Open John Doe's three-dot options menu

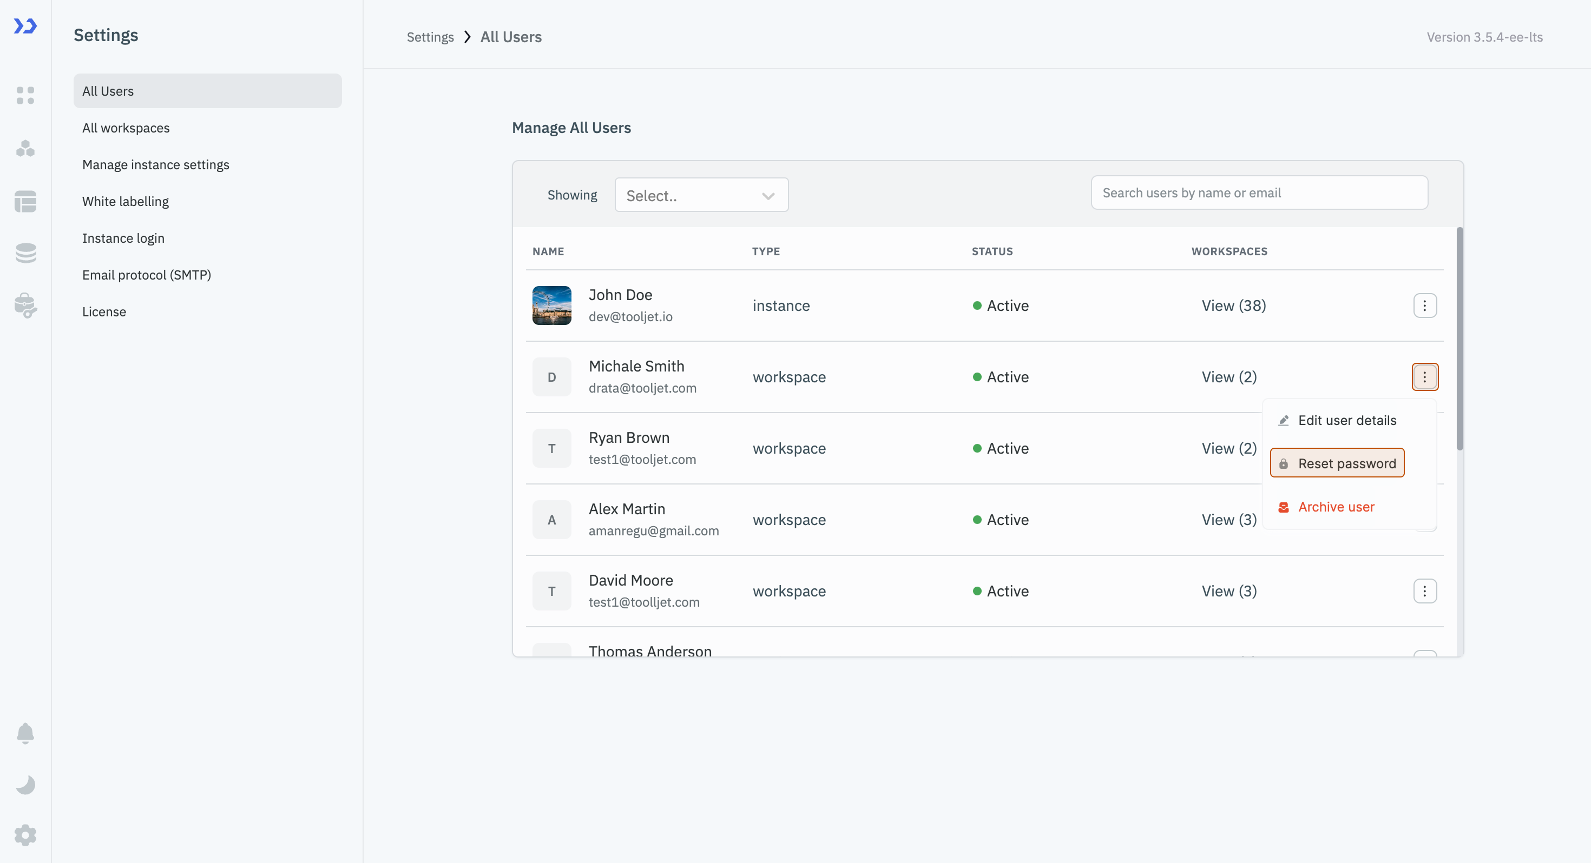(1424, 306)
